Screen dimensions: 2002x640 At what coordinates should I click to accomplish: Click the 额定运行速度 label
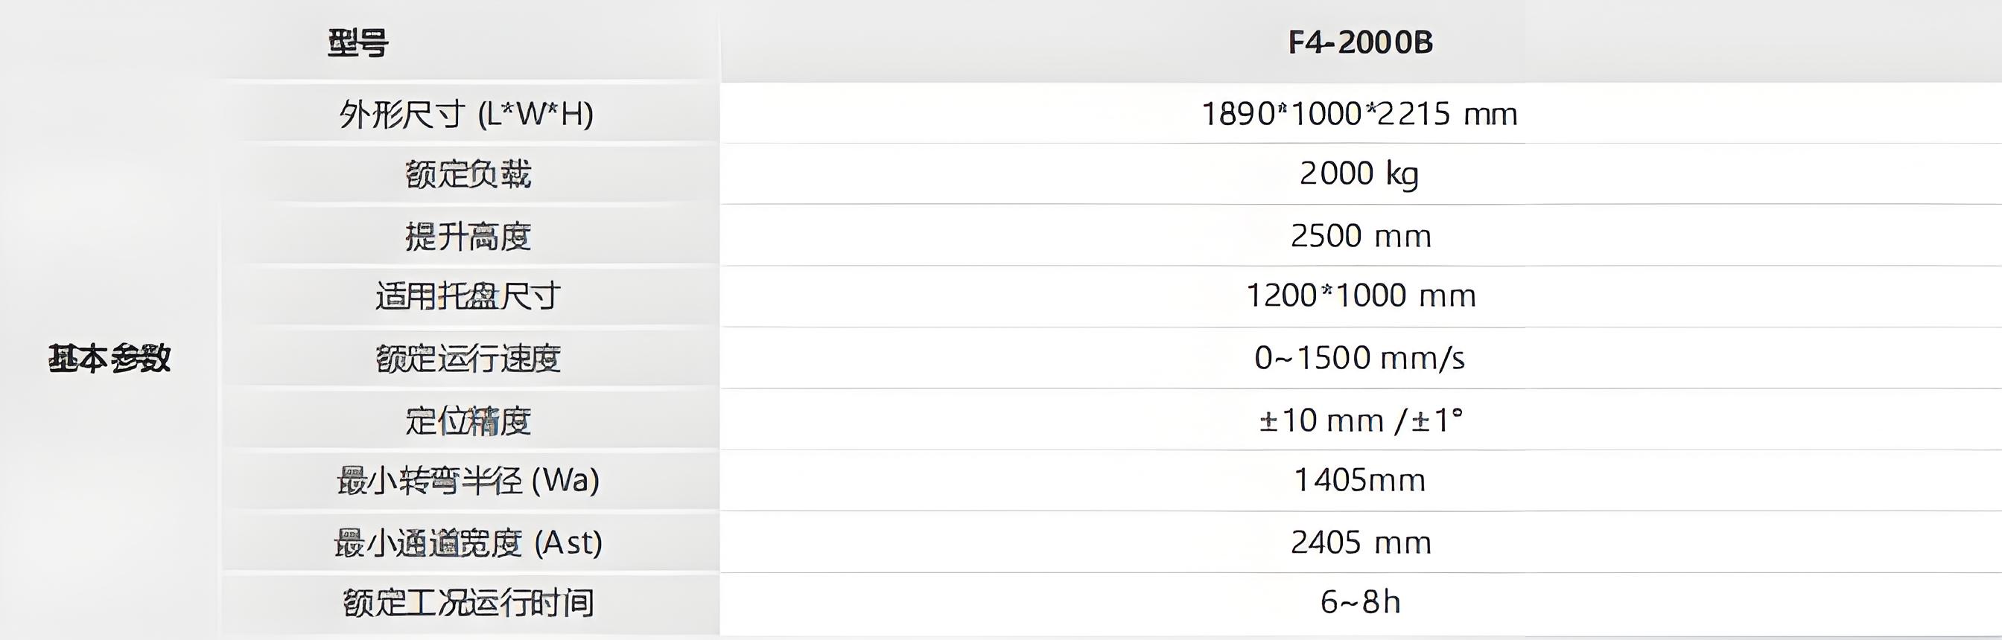pos(468,358)
